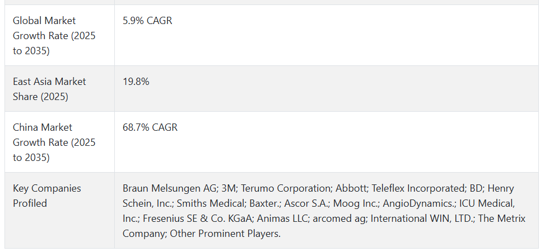540x252 pixels.
Task: Click the Other Prominent Players text
Action: point(225,234)
